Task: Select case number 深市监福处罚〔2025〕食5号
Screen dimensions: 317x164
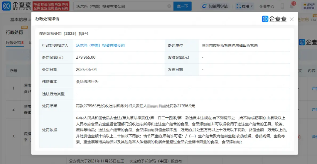Action: coord(64,34)
